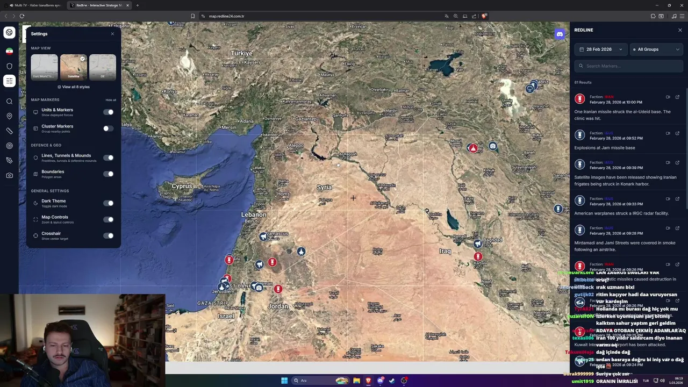Toggle Units & Markers switch
This screenshot has width=688, height=387.
click(109, 112)
